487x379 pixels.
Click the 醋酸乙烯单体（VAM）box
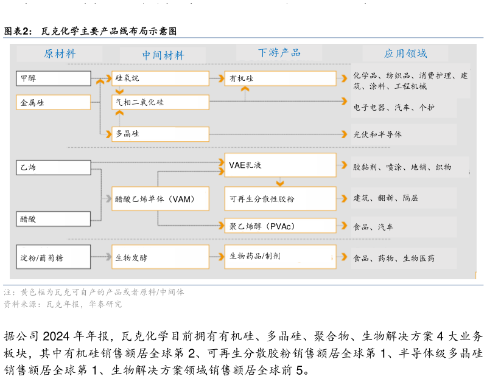coord(160,199)
